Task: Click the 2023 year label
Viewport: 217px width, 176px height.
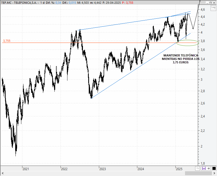Action: tap(103, 169)
